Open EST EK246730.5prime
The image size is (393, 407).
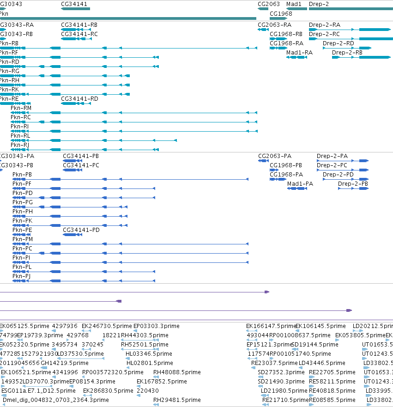[107, 326]
